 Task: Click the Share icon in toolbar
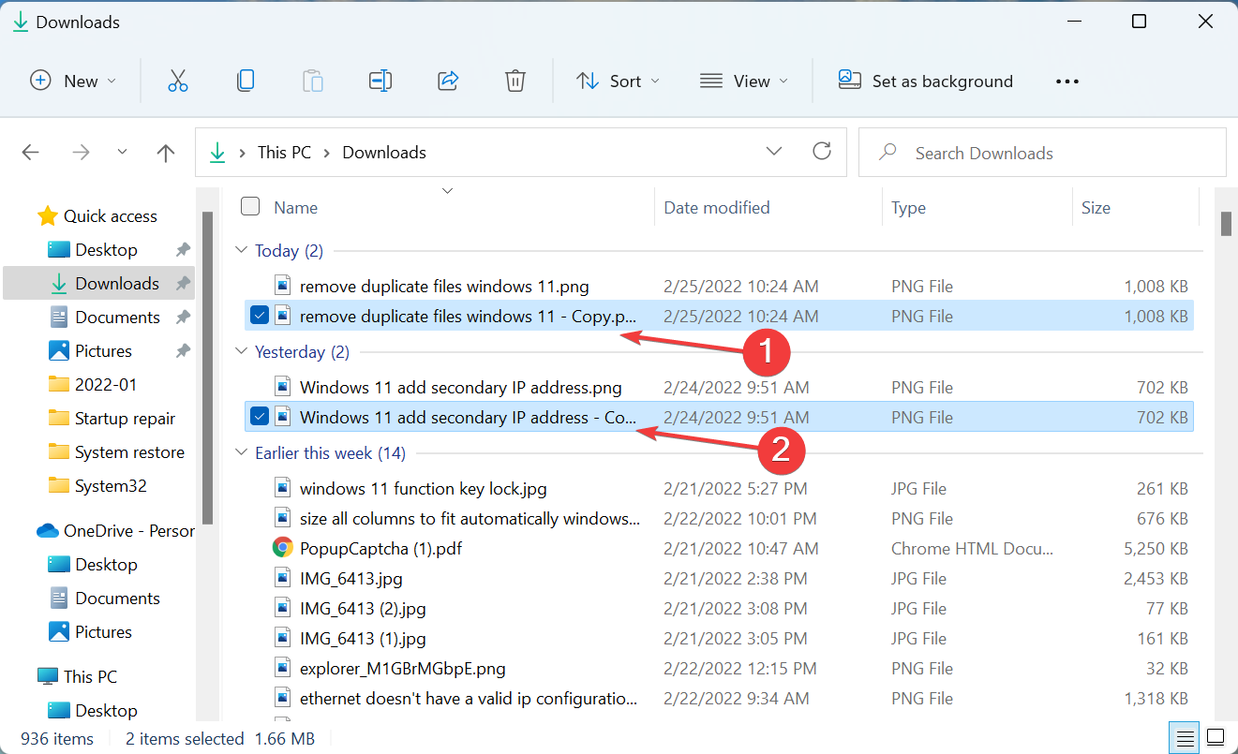448,81
